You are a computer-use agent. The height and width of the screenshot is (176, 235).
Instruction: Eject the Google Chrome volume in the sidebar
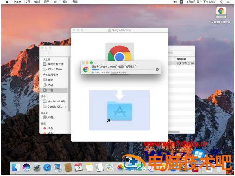point(66,107)
